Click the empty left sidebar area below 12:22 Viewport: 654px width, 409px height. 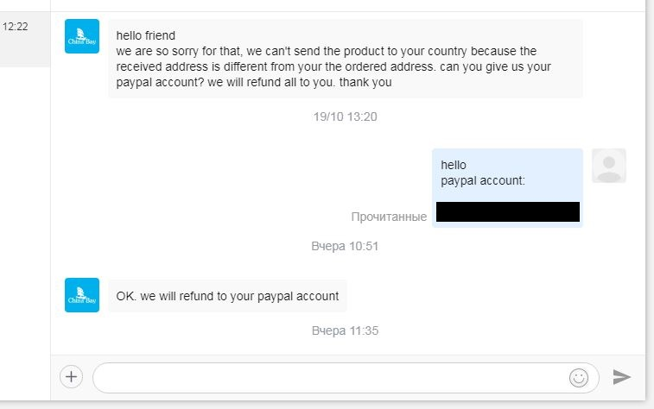coord(25,233)
